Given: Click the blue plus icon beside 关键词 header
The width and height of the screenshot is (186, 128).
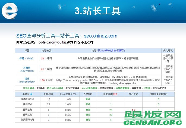Looking at the screenshot, I should [x=31, y=94].
